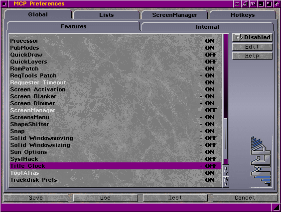
Task: Select the SysIHack row
Action: point(115,159)
